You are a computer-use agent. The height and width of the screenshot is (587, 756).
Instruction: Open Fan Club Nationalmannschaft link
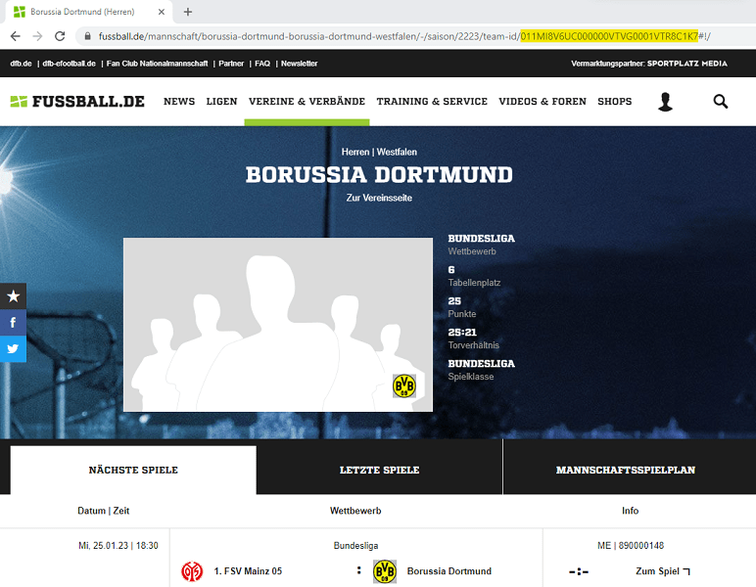(158, 64)
